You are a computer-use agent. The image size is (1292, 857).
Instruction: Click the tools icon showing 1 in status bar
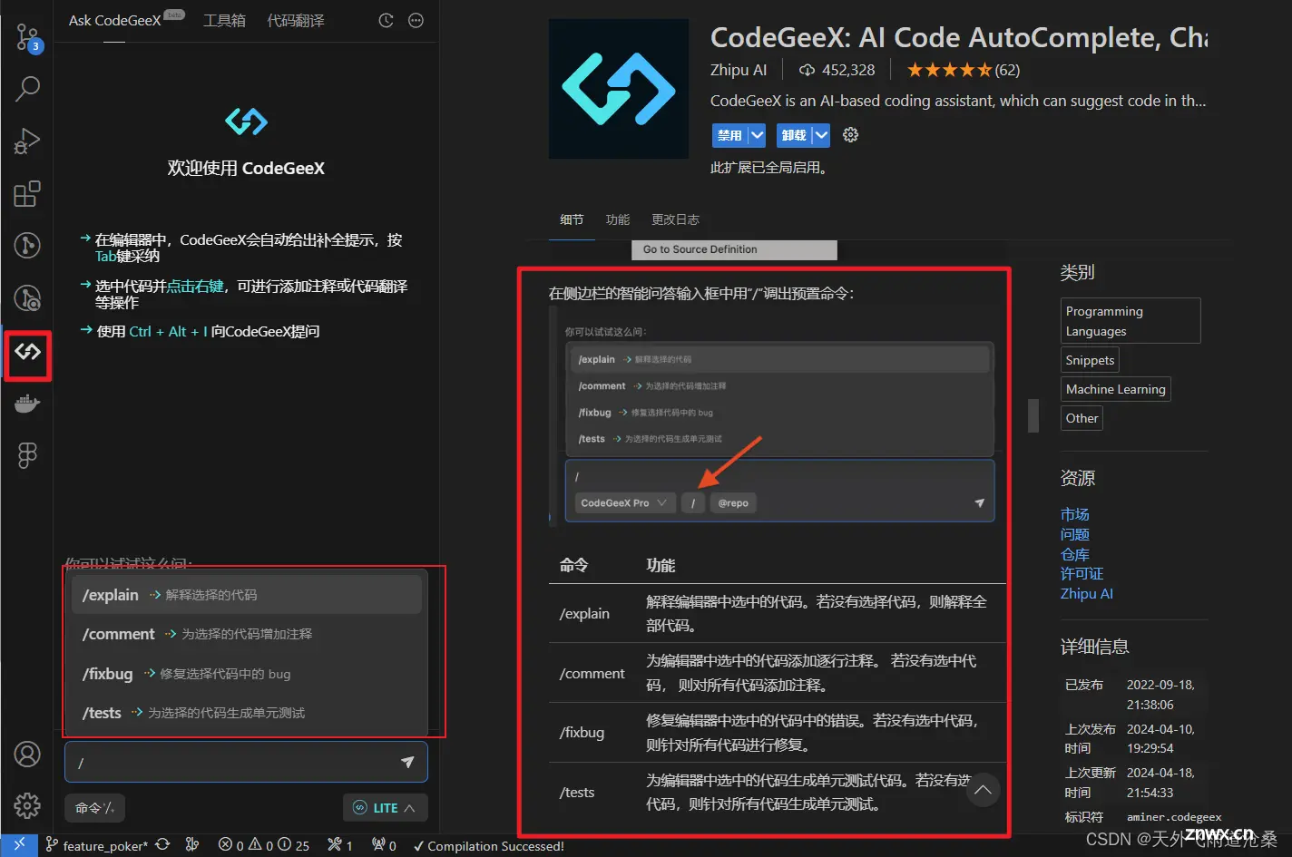[x=340, y=845]
